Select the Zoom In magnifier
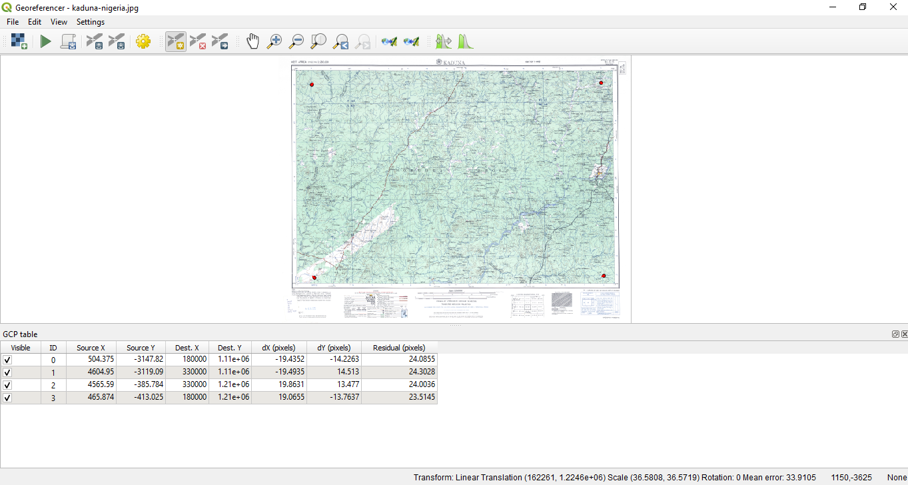 coord(274,41)
